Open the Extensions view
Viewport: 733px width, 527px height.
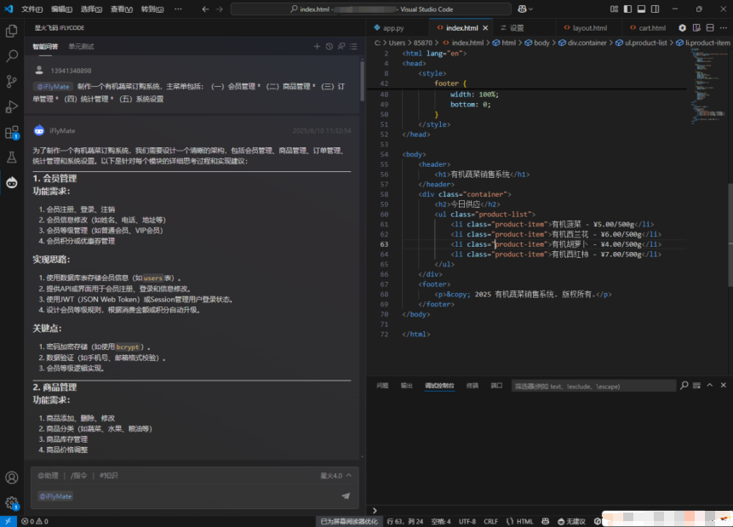click(12, 132)
